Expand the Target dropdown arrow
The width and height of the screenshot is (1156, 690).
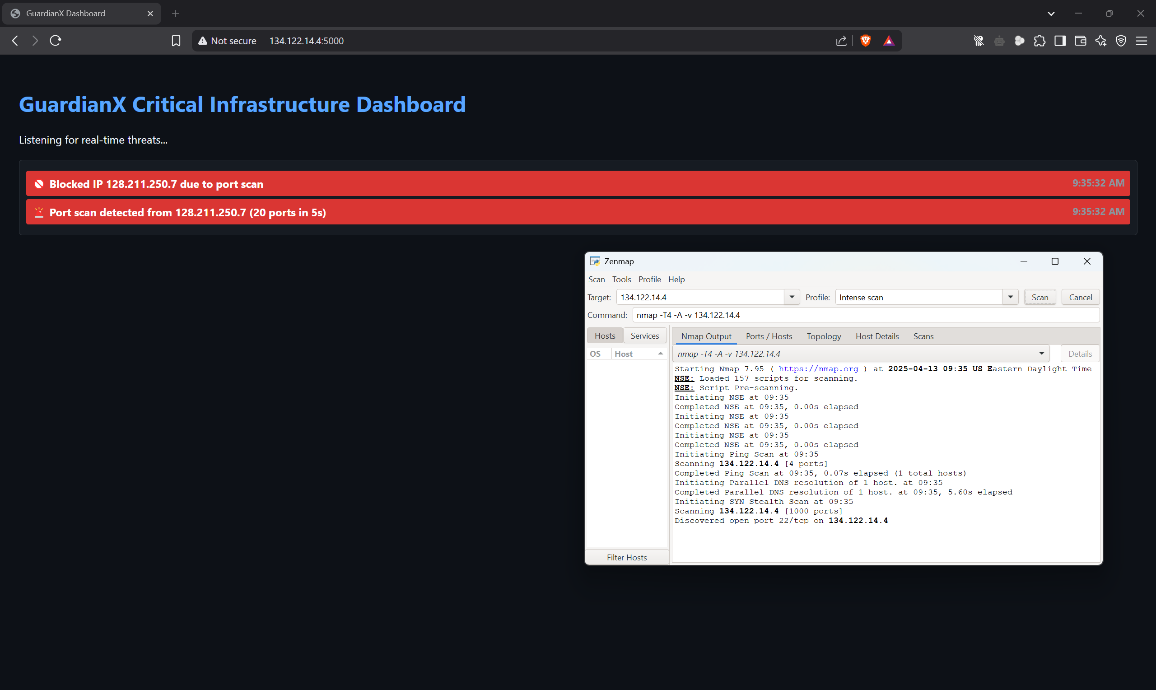coord(792,297)
